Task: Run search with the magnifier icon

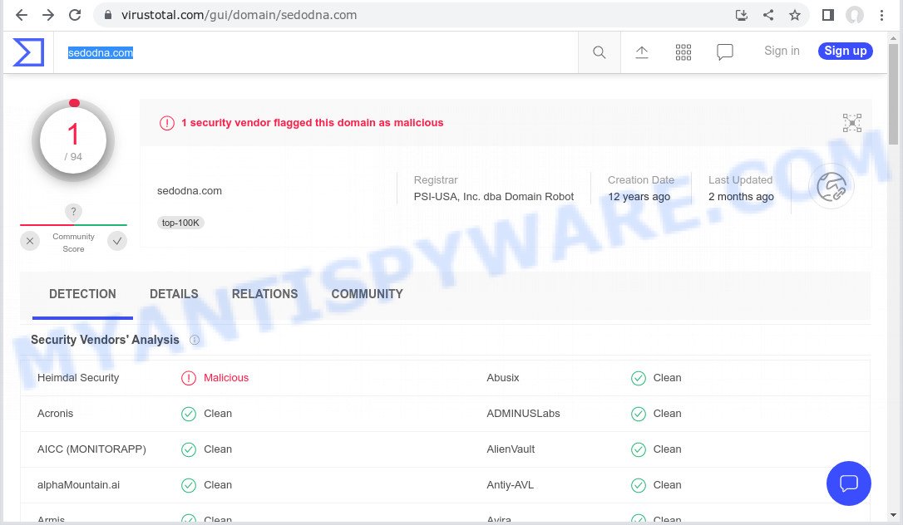Action: point(600,52)
